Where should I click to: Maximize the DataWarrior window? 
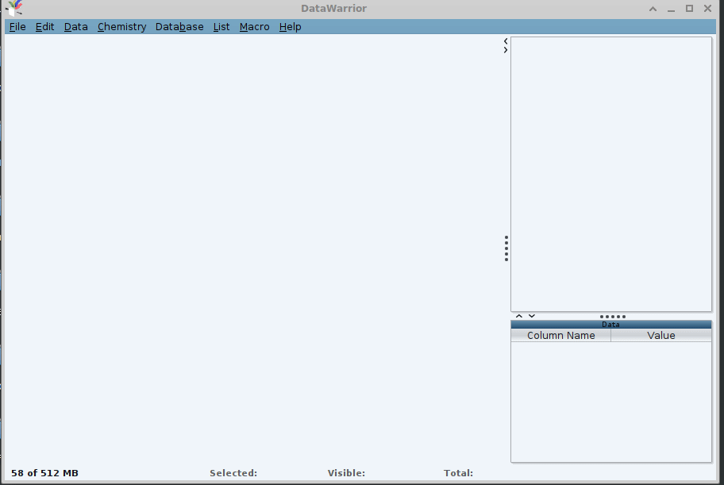[689, 9]
